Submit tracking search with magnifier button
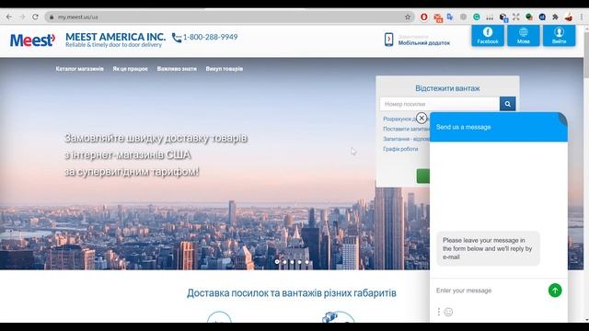This screenshot has height=331, width=589. click(507, 104)
